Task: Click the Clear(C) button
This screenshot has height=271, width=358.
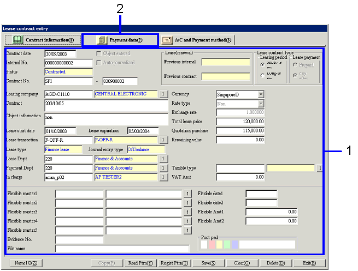Action: [x=242, y=263]
